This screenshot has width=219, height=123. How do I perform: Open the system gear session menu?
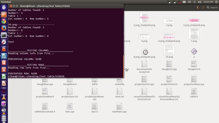click(x=216, y=2)
